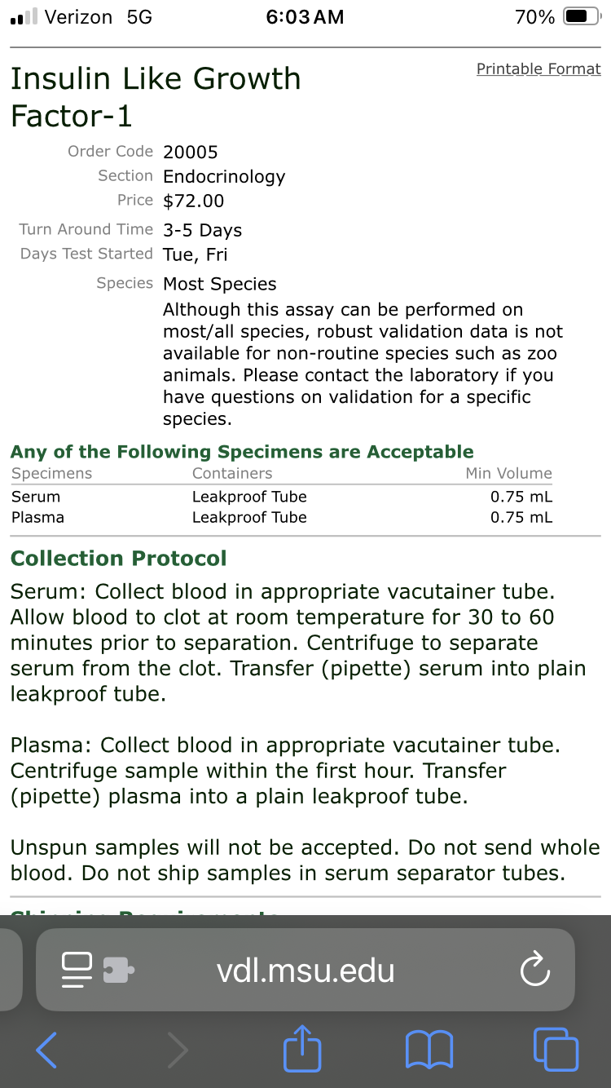Tap the $72.00 price value
Image resolution: width=611 pixels, height=1088 pixels.
click(x=193, y=201)
